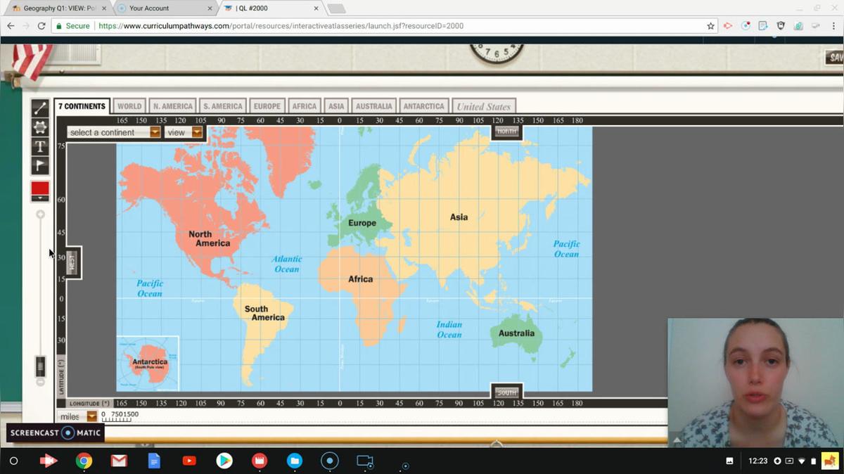Screen dimensions: 844x474
Task: Switch to the WORLD tab
Action: coord(129,106)
